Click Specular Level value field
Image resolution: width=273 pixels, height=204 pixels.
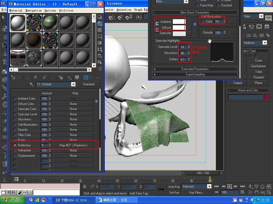tap(183, 47)
